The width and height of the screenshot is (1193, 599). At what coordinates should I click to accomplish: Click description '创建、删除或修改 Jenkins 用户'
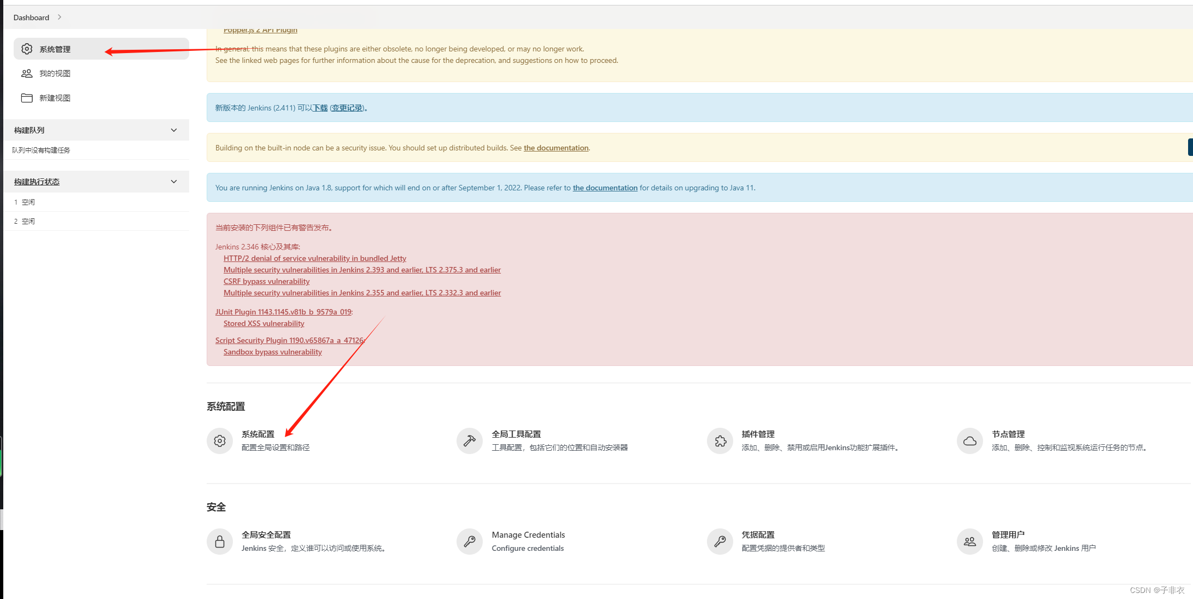(x=1044, y=548)
